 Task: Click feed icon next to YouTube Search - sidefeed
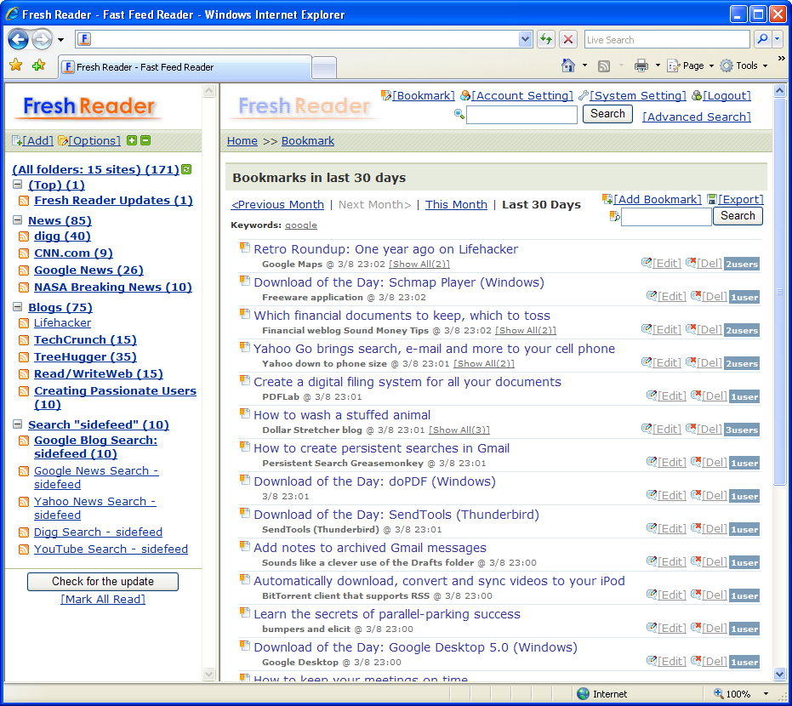click(x=24, y=549)
